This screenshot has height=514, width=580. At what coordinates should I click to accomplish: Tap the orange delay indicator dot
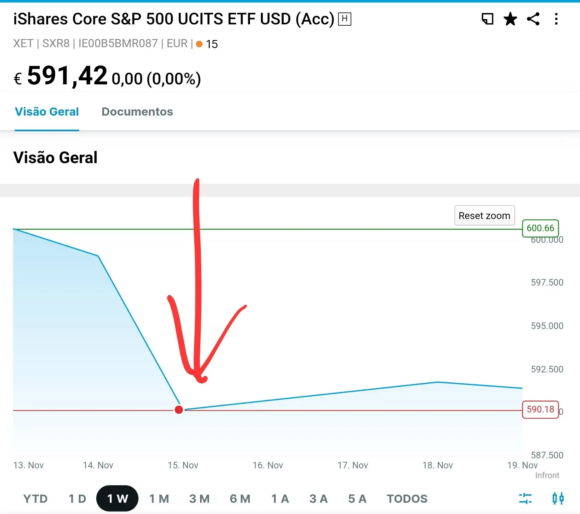coord(199,44)
